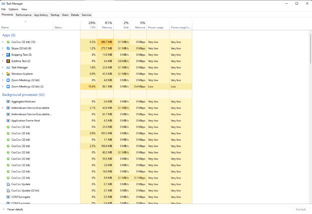Viewport: 312px width, 214px height.
Task: Sort by the CPU column header
Action: [x=89, y=25]
